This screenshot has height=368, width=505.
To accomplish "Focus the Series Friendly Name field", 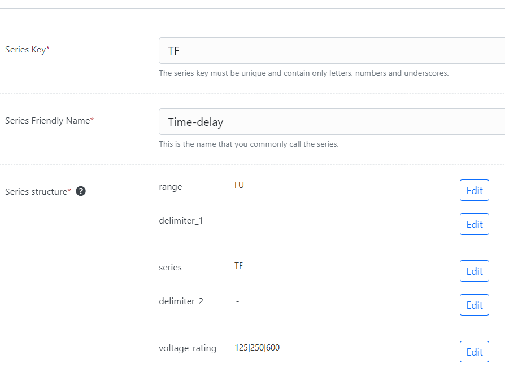I will point(332,121).
